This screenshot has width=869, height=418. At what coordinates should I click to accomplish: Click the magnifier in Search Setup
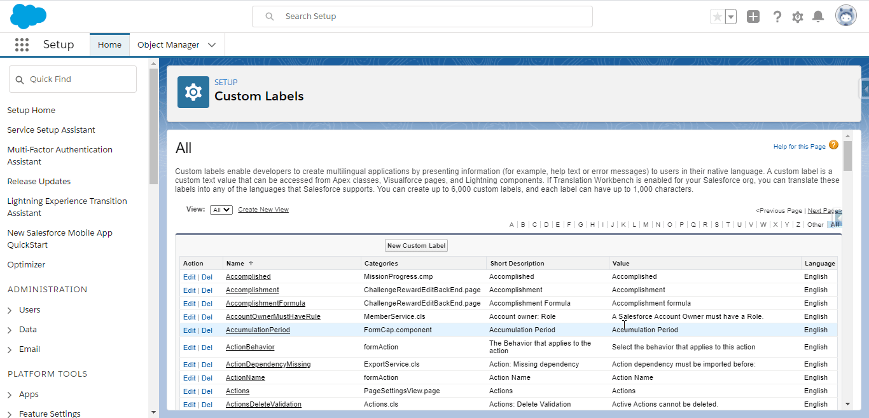click(270, 17)
